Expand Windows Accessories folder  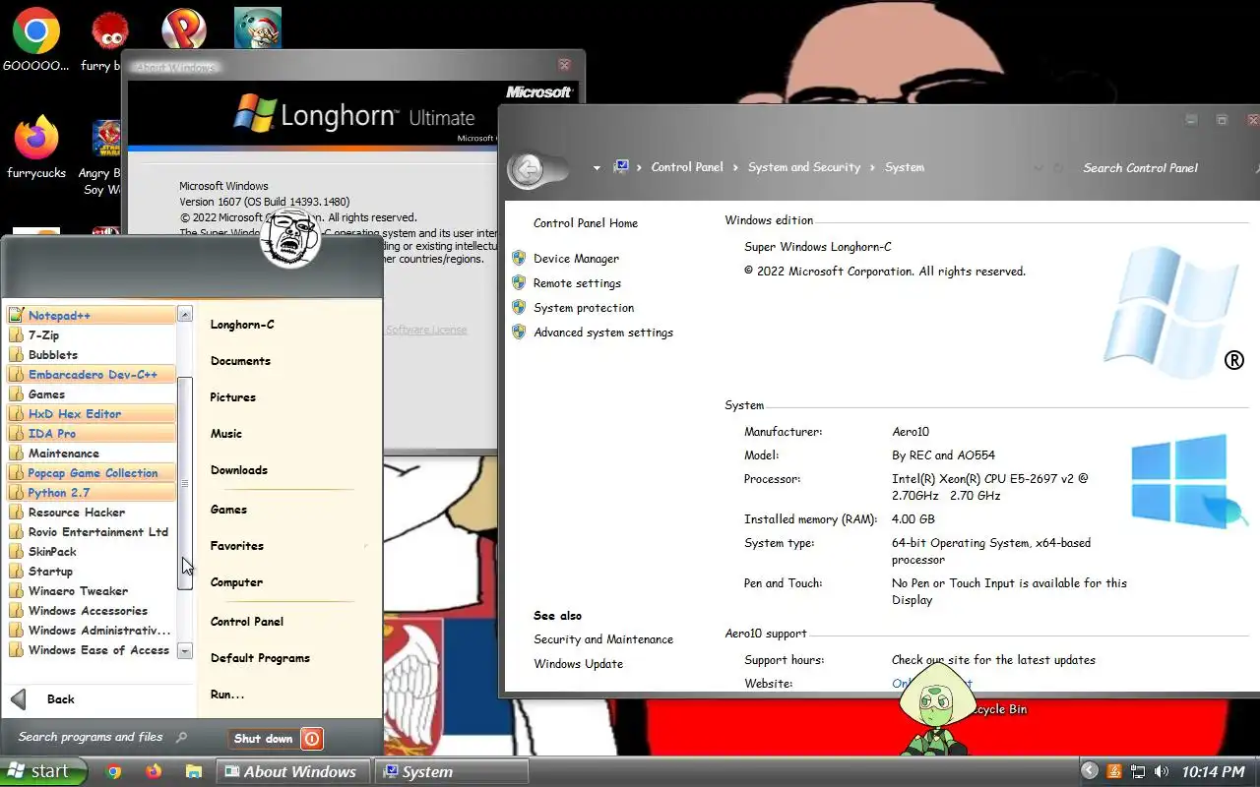click(x=91, y=610)
